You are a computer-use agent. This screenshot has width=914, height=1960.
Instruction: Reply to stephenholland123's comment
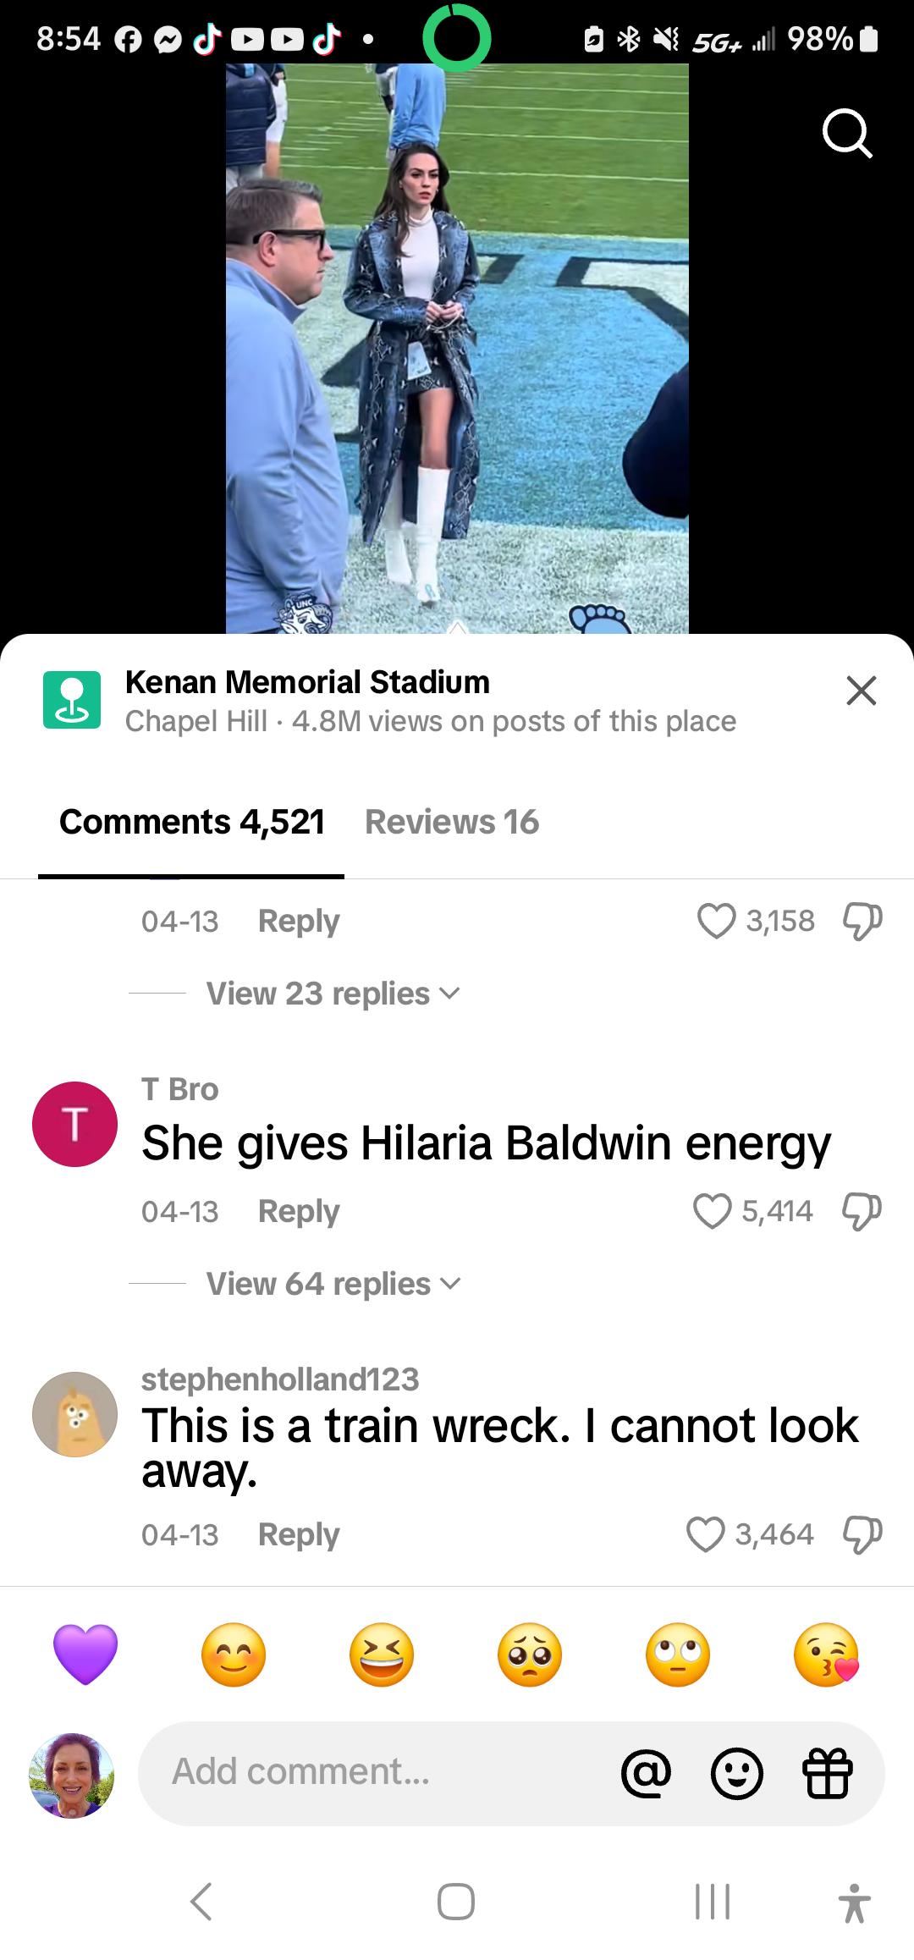299,1534
